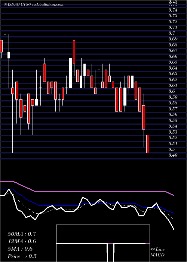Select the tall white candlestick reaching 0.66

point(70,73)
